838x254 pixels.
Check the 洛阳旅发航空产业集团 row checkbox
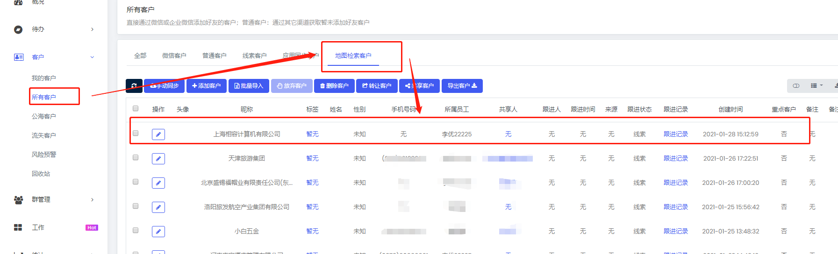(x=136, y=206)
